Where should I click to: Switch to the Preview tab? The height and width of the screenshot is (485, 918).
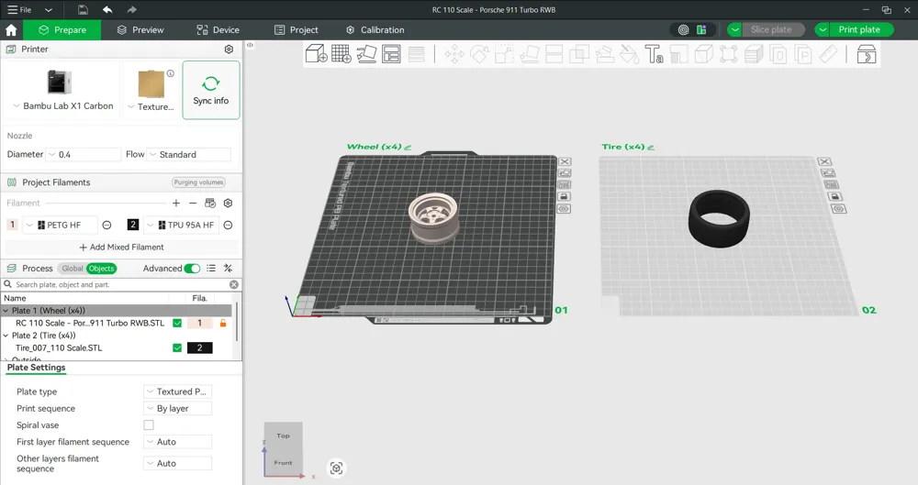pyautogui.click(x=140, y=30)
